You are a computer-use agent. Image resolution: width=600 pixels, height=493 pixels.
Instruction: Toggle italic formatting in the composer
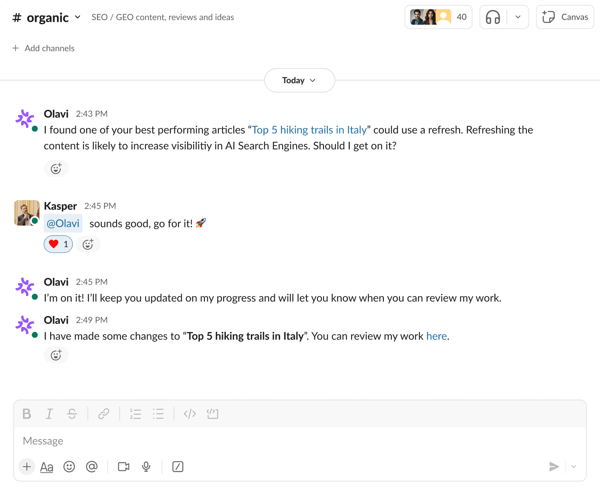pyautogui.click(x=49, y=414)
